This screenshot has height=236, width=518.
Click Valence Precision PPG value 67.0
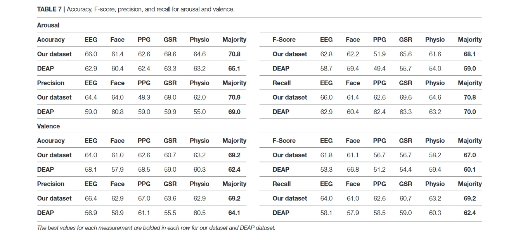(144, 198)
